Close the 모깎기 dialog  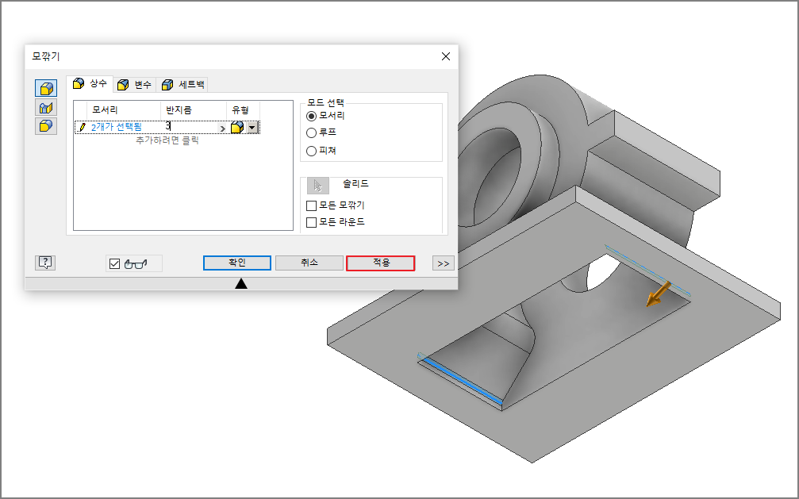pos(446,56)
